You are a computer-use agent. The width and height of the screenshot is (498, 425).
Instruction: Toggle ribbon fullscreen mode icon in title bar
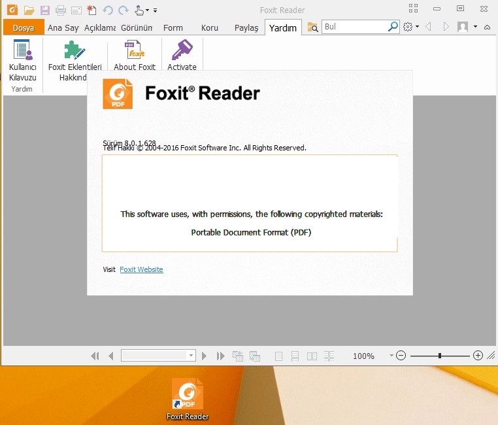pyautogui.click(x=413, y=8)
